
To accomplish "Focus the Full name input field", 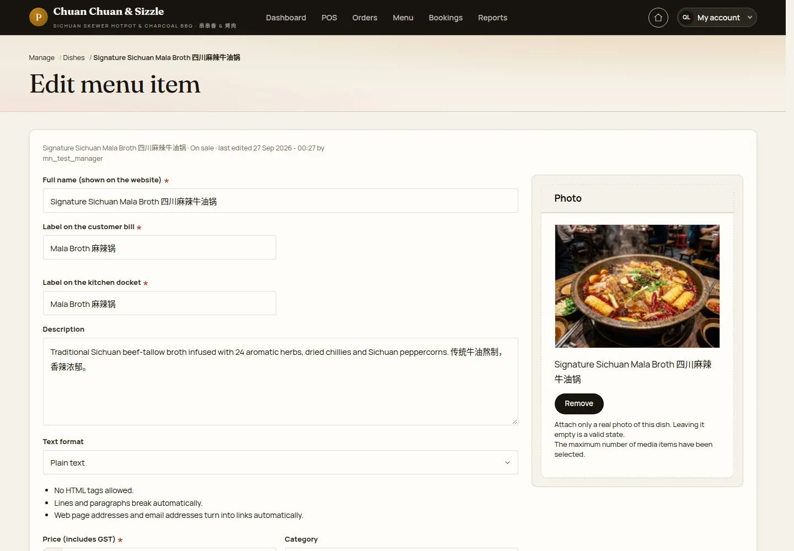I will pyautogui.click(x=280, y=201).
